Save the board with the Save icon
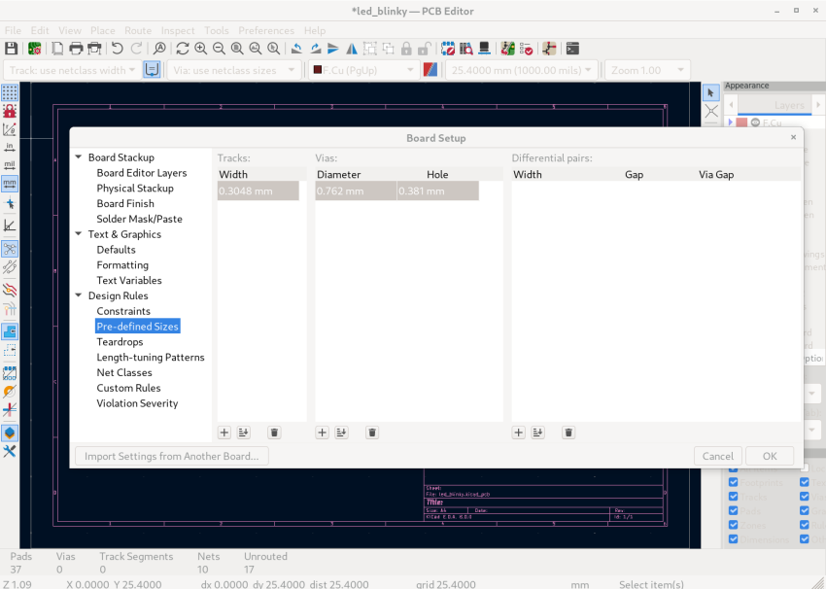 [x=12, y=49]
